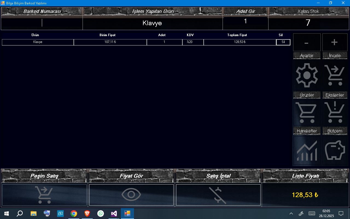
Task: Click the Peşin Satış cart button
Action: 44,195
